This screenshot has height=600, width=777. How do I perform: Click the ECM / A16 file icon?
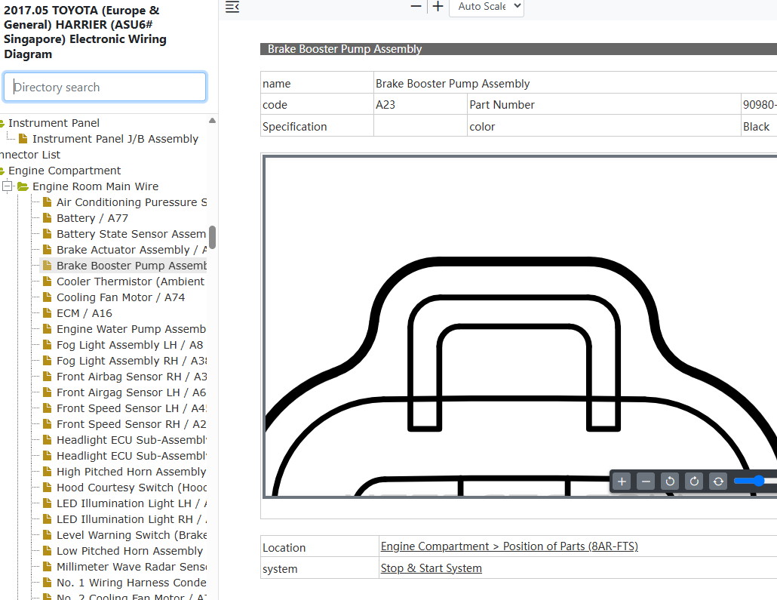tap(47, 313)
